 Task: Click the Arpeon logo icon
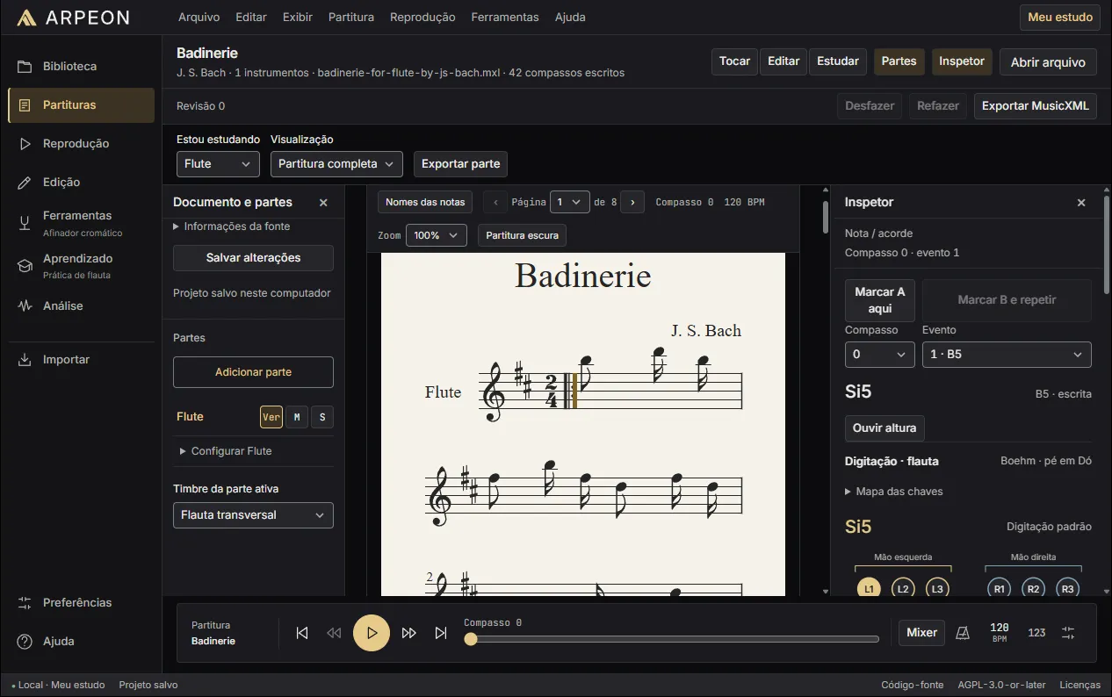pyautogui.click(x=26, y=18)
